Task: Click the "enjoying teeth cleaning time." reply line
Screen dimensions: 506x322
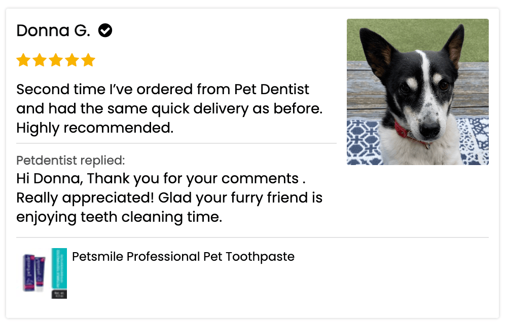Action: 119,217
